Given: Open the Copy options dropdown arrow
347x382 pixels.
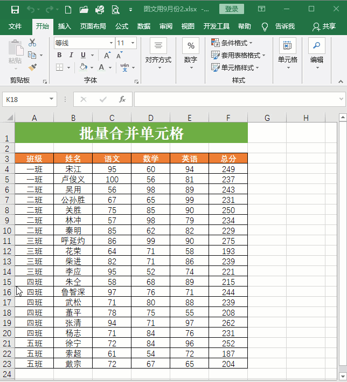Looking at the screenshot, I should 41,55.
